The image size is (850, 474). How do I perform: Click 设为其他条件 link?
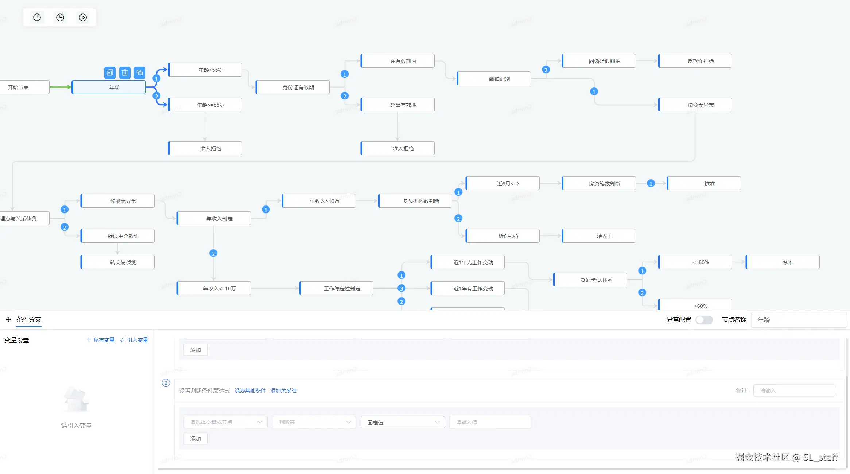click(250, 391)
